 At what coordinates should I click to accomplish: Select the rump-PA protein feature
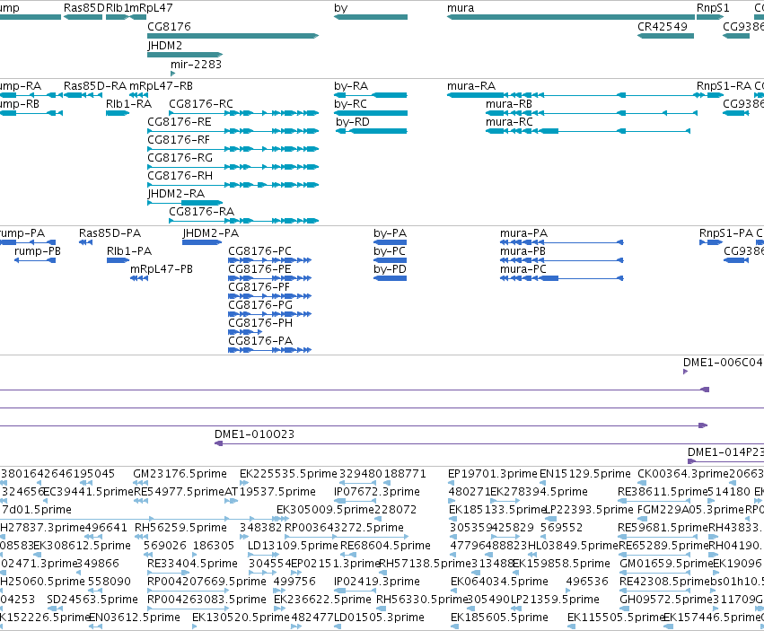[28, 242]
